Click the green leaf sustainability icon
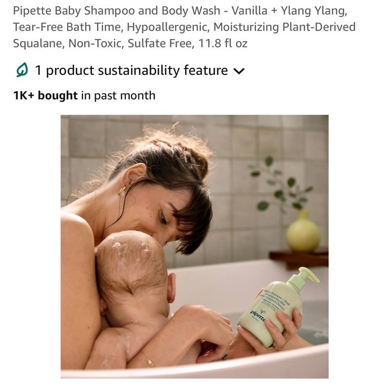Image resolution: width=389 pixels, height=387 pixels. tap(22, 70)
